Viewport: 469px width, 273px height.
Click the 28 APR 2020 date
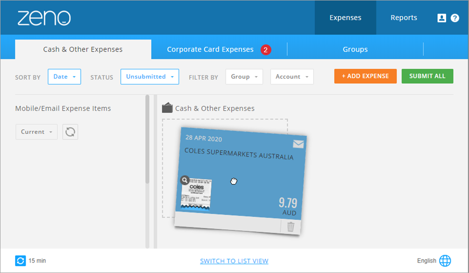(x=204, y=138)
